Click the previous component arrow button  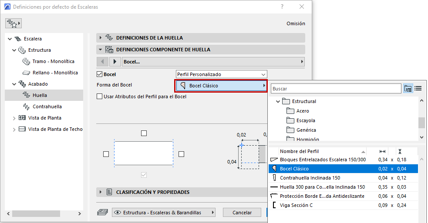[102, 62]
